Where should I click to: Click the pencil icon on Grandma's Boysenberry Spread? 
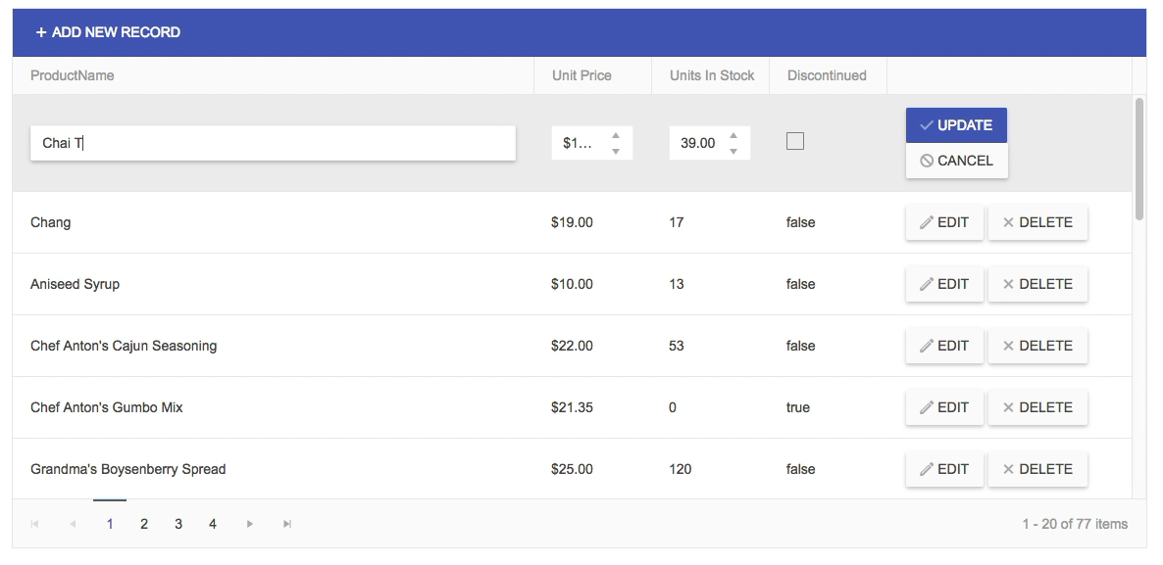point(927,469)
